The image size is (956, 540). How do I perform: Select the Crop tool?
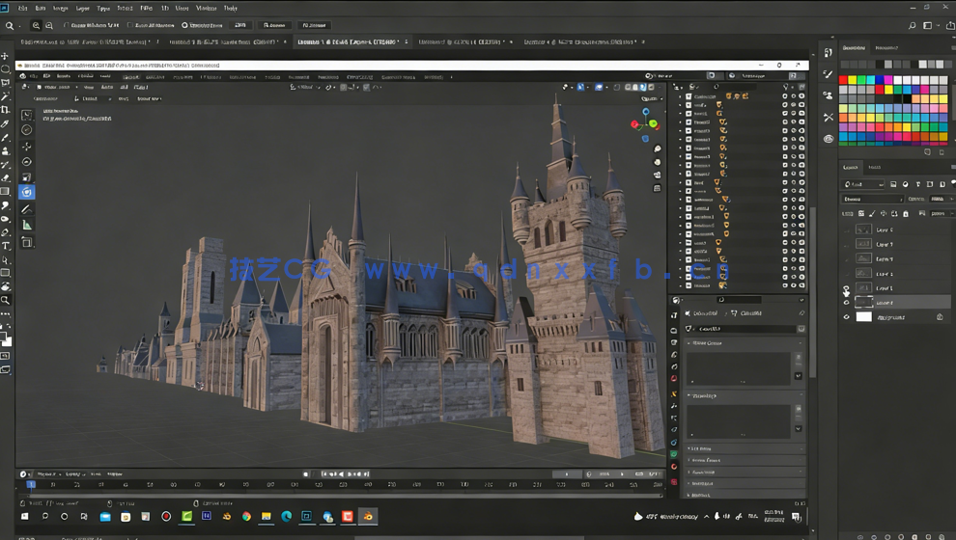point(6,110)
